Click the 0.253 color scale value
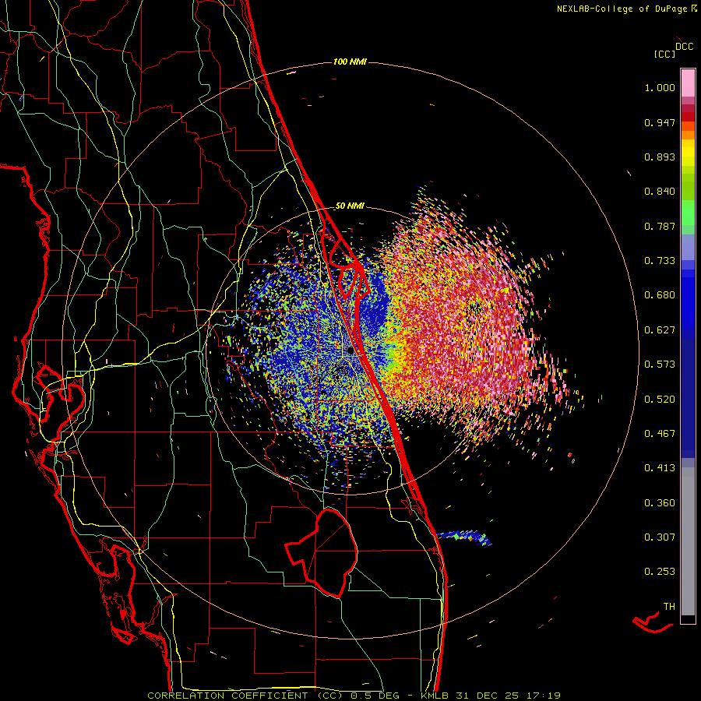Viewport: 701px width, 701px height. click(660, 572)
